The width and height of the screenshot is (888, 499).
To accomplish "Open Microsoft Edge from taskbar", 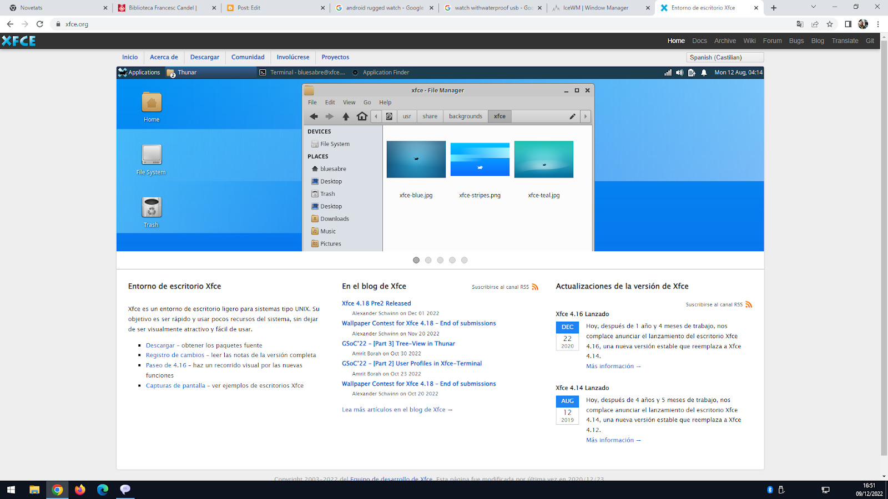I will 103,490.
